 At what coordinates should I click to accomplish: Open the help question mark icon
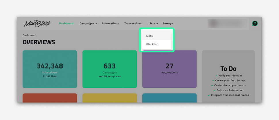pyautogui.click(x=255, y=23)
